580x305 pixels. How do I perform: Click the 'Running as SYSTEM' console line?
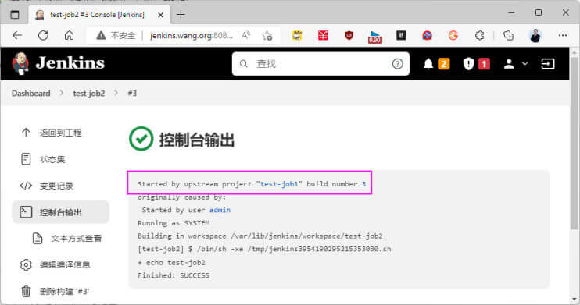tap(174, 223)
